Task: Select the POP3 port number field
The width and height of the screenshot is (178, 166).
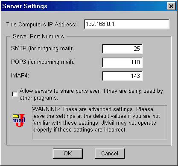Action: coord(122,63)
